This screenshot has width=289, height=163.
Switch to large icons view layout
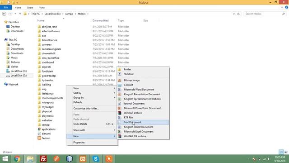point(286,152)
